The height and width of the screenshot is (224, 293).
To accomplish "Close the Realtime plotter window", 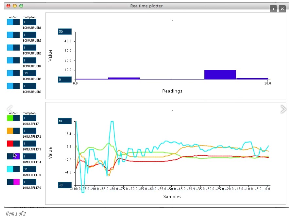I will [x=9, y=6].
